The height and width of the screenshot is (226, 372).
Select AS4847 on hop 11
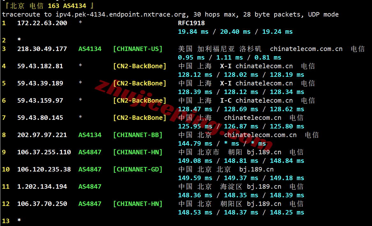tap(90, 187)
